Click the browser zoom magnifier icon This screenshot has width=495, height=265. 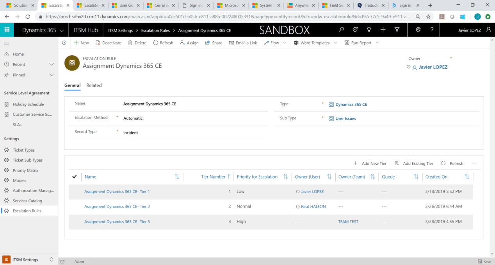[x=418, y=17]
